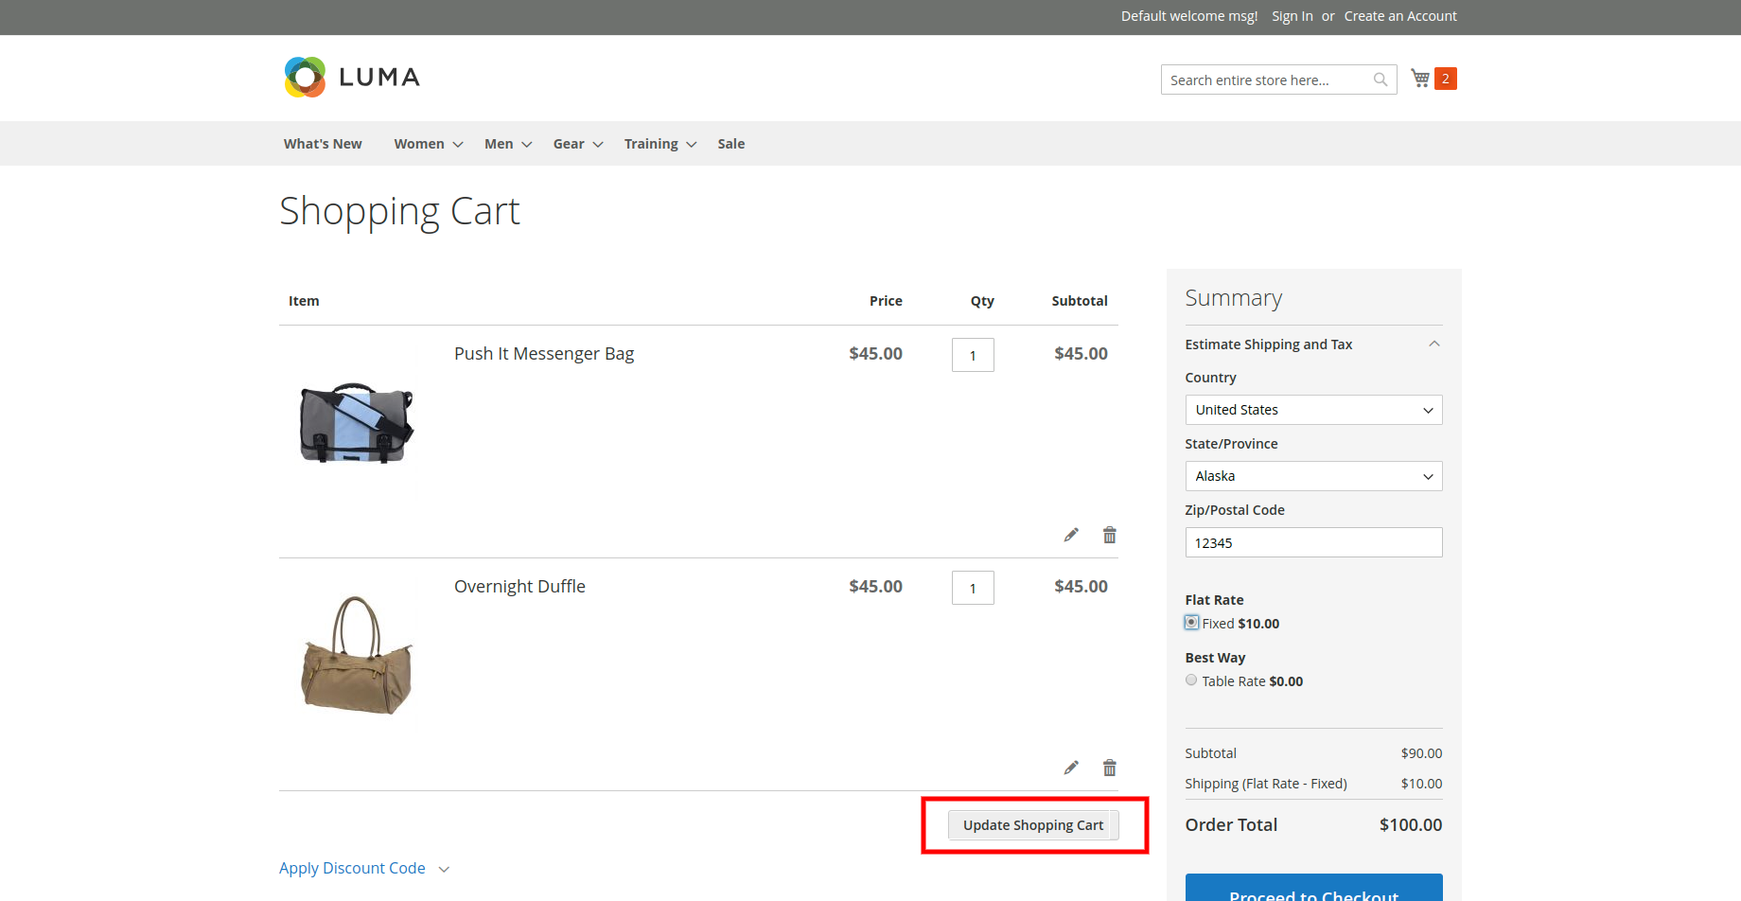Choose Table Rate $0.00 shipping
Viewport: 1741px width, 901px height.
tap(1191, 680)
